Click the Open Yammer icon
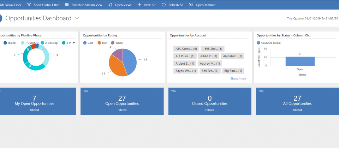 pos(191,5)
